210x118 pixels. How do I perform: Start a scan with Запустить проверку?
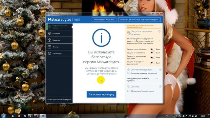pos(101,94)
